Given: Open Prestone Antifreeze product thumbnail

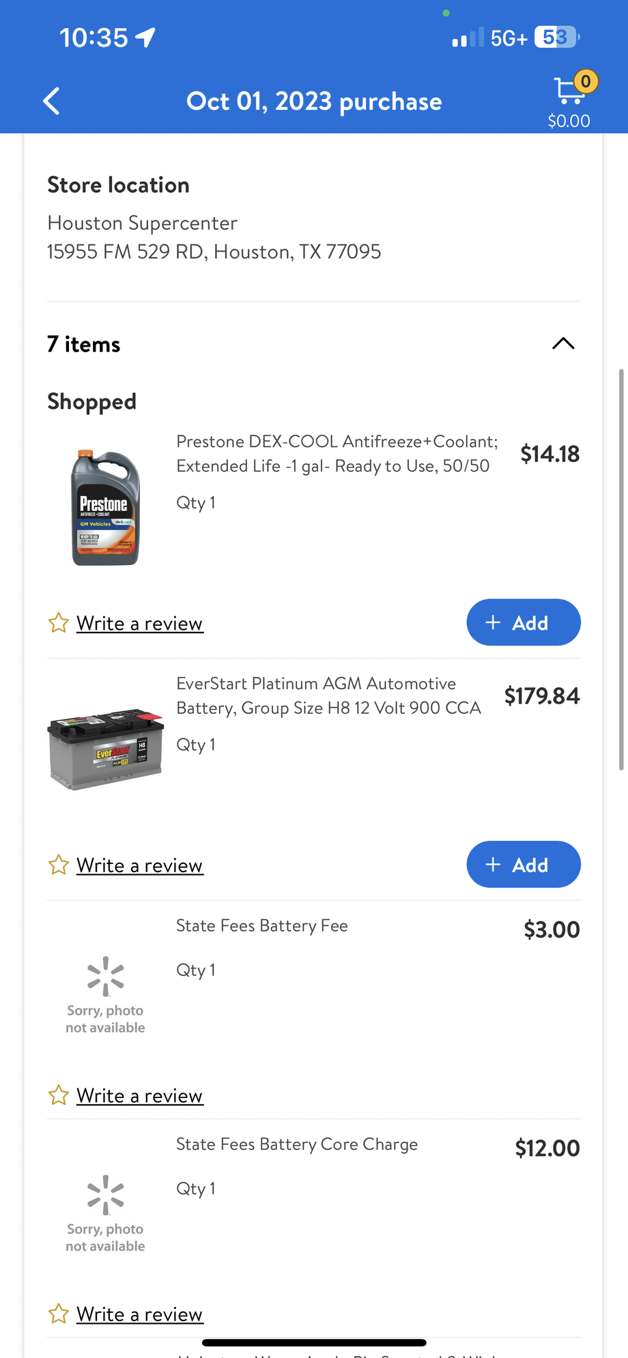Looking at the screenshot, I should click(x=105, y=508).
